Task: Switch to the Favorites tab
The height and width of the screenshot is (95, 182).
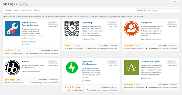Action: pyautogui.click(x=37, y=10)
